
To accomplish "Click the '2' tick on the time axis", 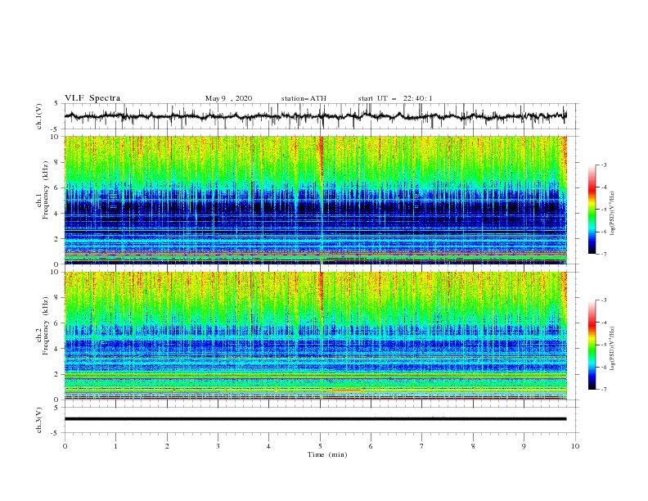I will pos(167,446).
